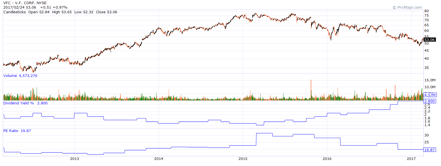Click the 4.57M volume value tag
Image resolution: width=441 pixels, height=166 pixels.
click(430, 95)
